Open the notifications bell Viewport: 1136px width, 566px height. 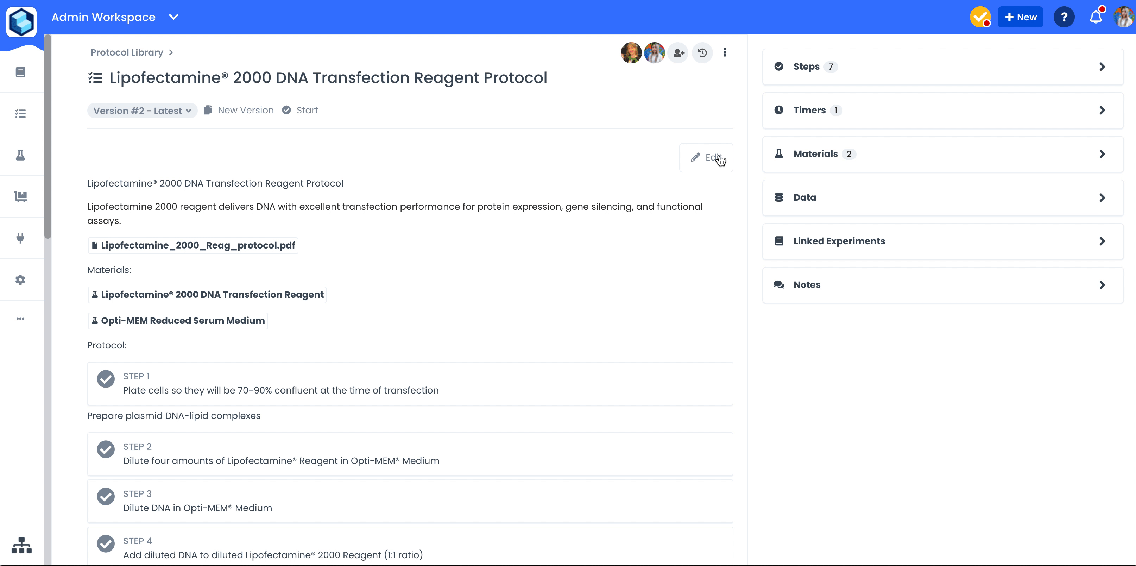(1096, 17)
